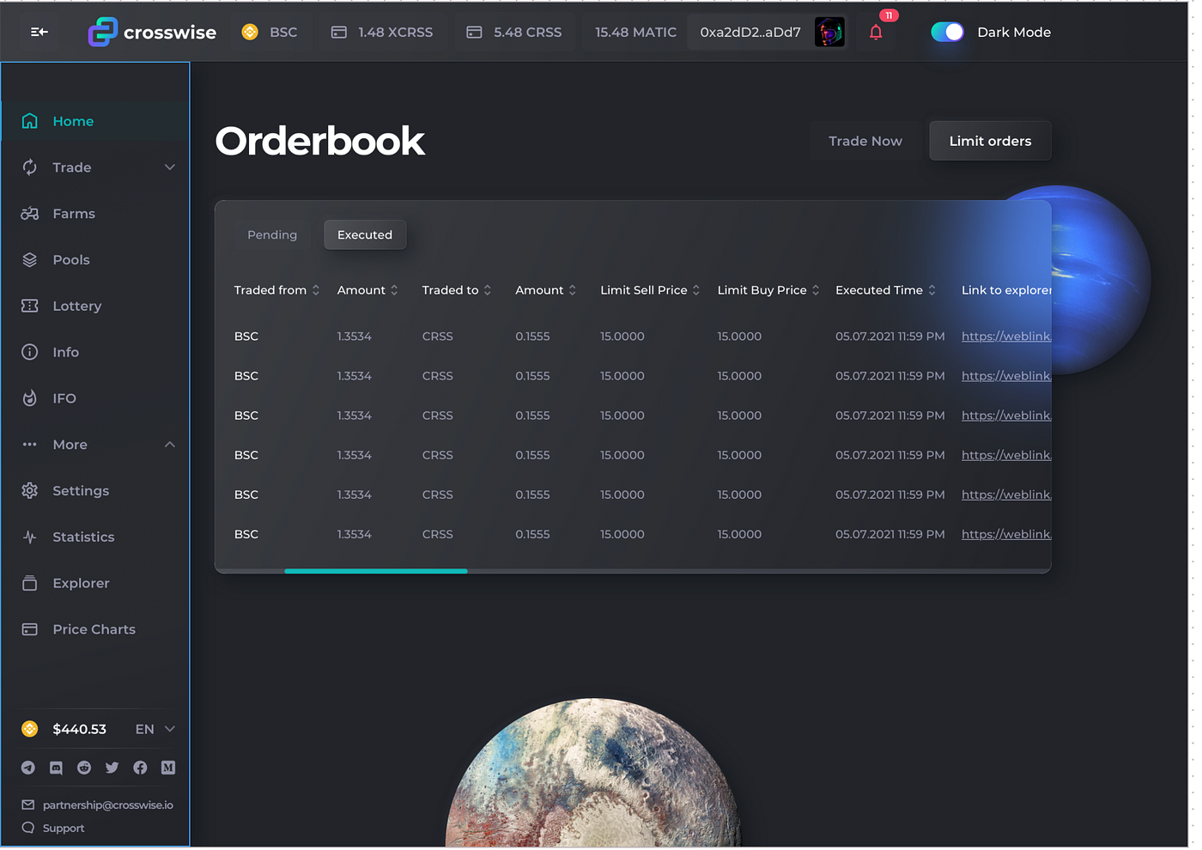Open the Discord social link
The width and height of the screenshot is (1202, 850).
pyautogui.click(x=56, y=768)
